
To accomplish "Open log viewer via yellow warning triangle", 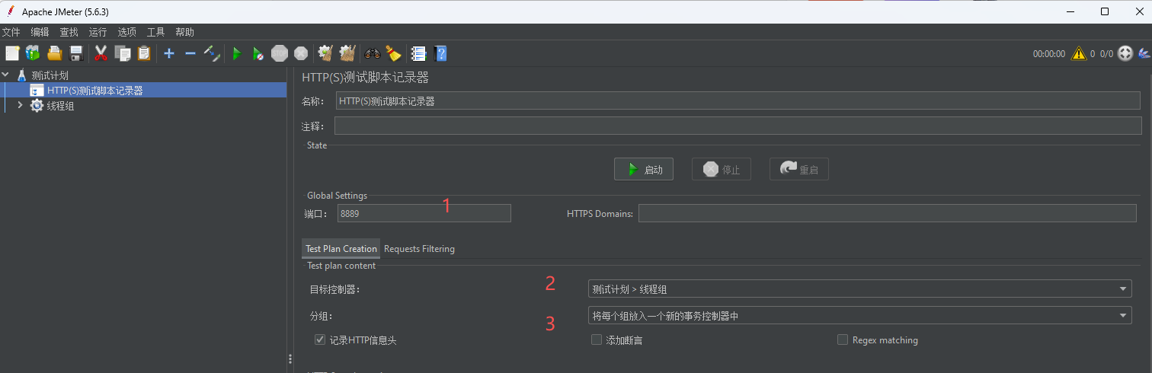I will click(1079, 53).
